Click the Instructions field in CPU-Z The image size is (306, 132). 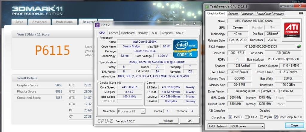pos(157,76)
